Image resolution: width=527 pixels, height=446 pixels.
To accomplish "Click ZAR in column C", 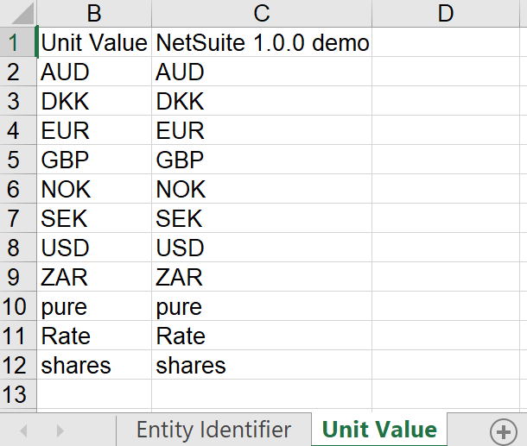I will [262, 277].
